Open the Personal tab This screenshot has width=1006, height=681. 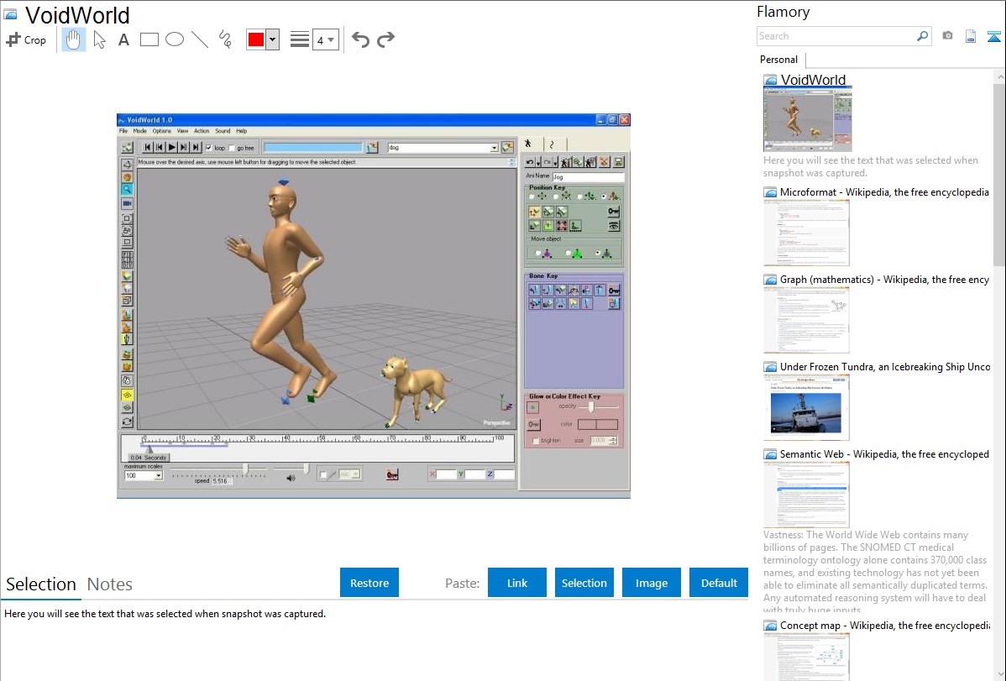point(779,60)
